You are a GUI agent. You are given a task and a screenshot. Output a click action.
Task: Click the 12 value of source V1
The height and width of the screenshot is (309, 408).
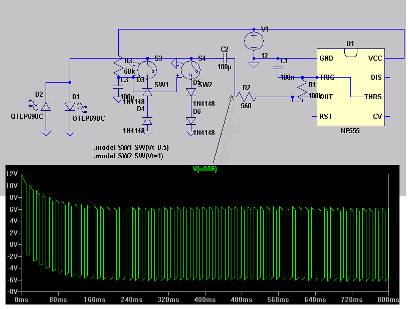click(264, 56)
